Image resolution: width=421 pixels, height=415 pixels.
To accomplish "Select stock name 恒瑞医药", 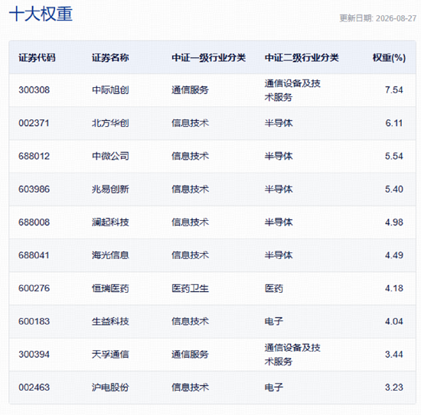I will pos(110,288).
